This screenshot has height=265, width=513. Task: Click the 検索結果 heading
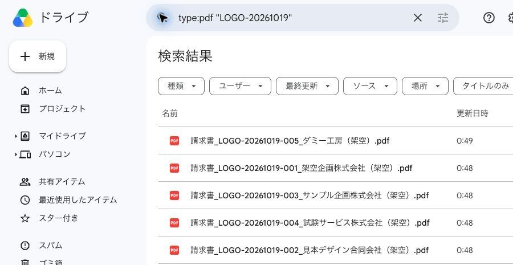tap(185, 56)
